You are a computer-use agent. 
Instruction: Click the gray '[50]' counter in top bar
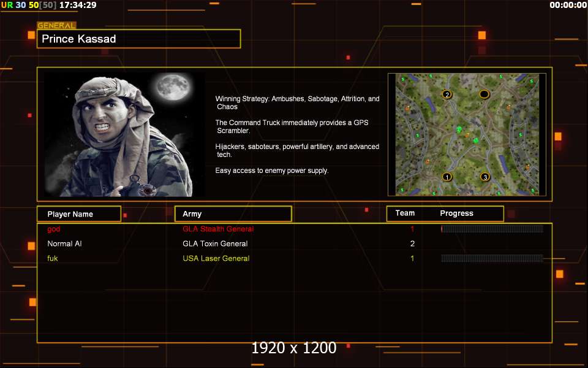(48, 5)
